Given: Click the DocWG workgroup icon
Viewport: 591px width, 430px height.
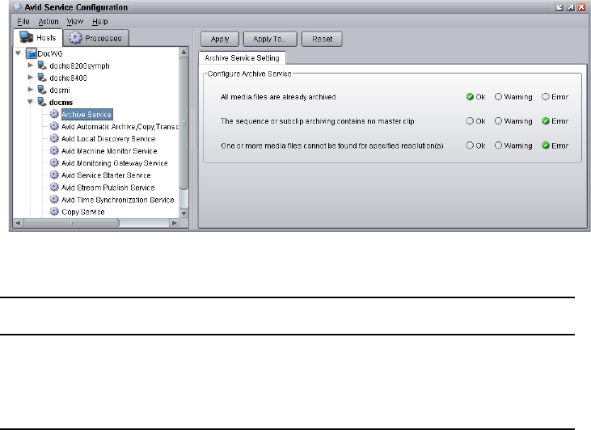Looking at the screenshot, I should (32, 53).
